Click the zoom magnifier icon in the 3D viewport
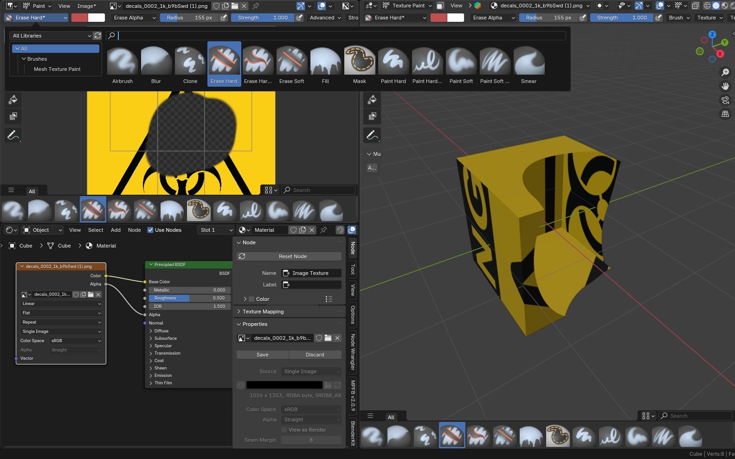Image resolution: width=735 pixels, height=459 pixels. tap(725, 72)
